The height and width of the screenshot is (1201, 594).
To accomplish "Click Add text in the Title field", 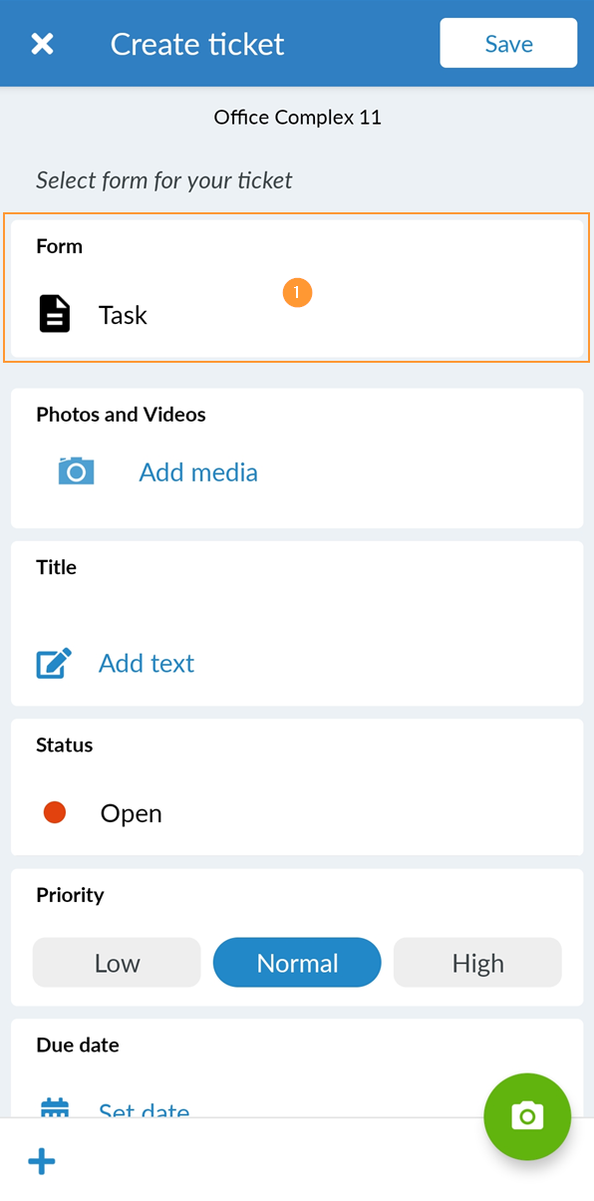I will click(x=147, y=663).
